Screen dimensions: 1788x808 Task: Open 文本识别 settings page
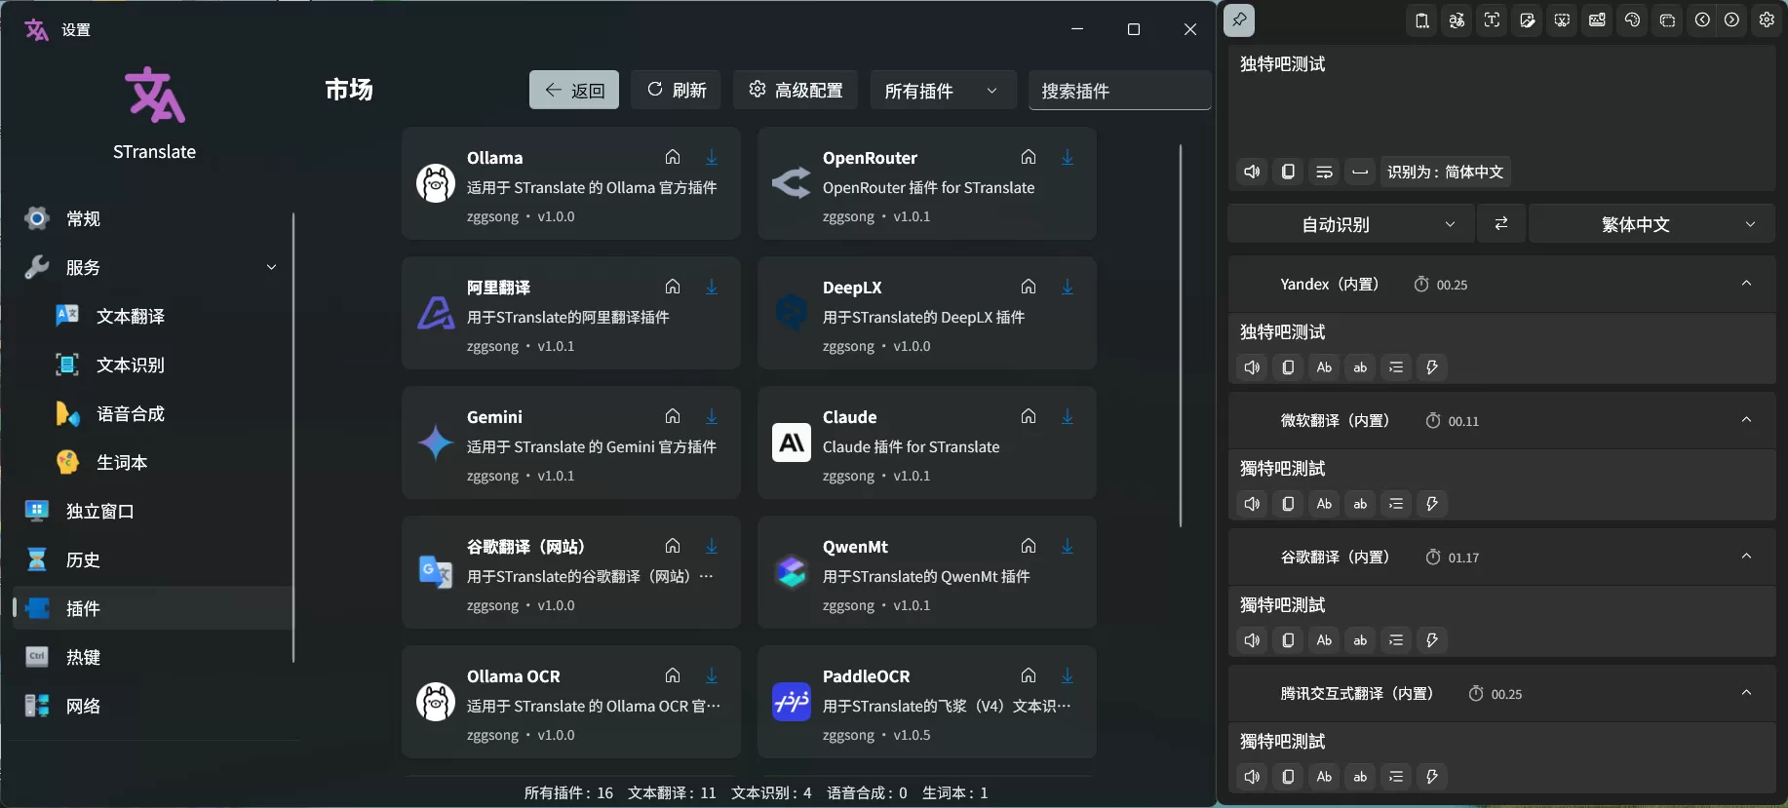(151, 365)
